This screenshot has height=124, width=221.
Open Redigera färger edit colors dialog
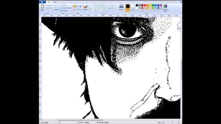point(165,8)
